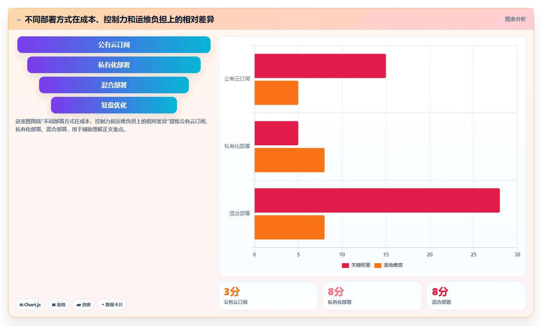
Task: Toggle the 落地难度 legend swatch
Action: pyautogui.click(x=378, y=265)
